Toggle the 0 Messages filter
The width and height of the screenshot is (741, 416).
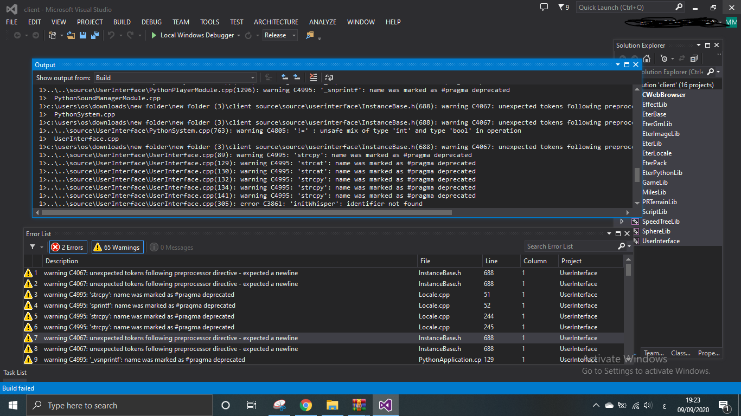[172, 248]
